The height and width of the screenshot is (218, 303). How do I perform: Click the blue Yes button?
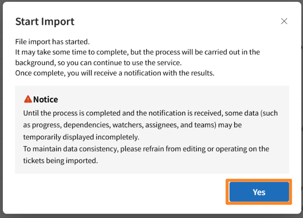(259, 192)
